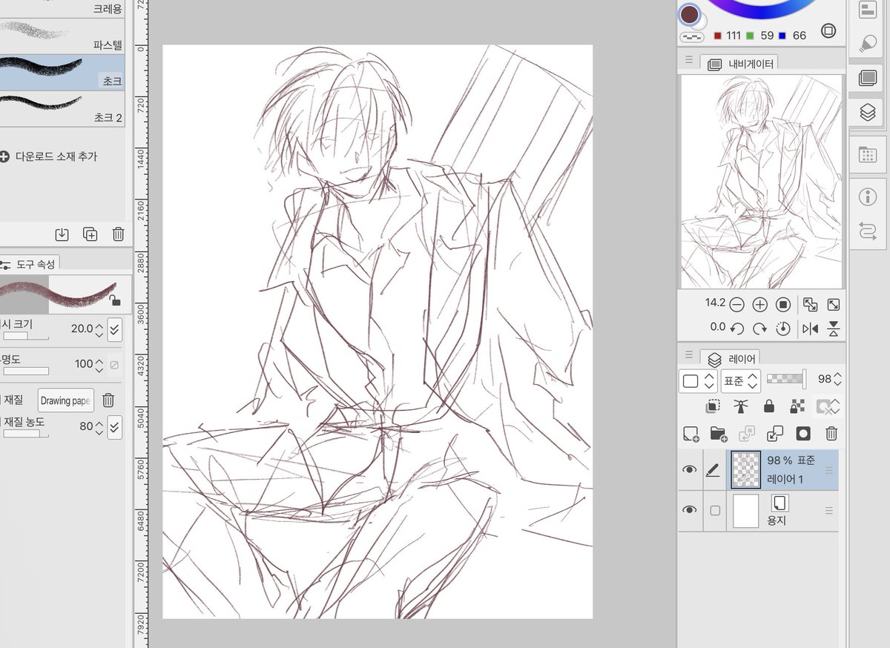The width and height of the screenshot is (890, 648).
Task: Reset canvas rotation in Navigator
Action: coord(783,328)
